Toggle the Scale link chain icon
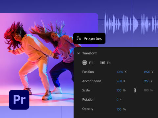Screen dimensions: 158x118 [x=135, y=90]
